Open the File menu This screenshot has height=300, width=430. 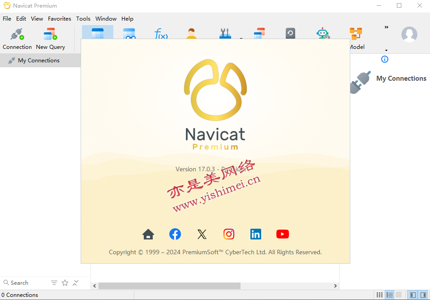(x=7, y=19)
